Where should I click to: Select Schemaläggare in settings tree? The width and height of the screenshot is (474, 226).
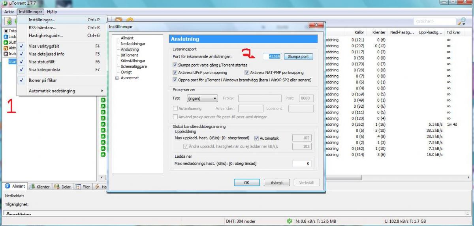tap(134, 67)
